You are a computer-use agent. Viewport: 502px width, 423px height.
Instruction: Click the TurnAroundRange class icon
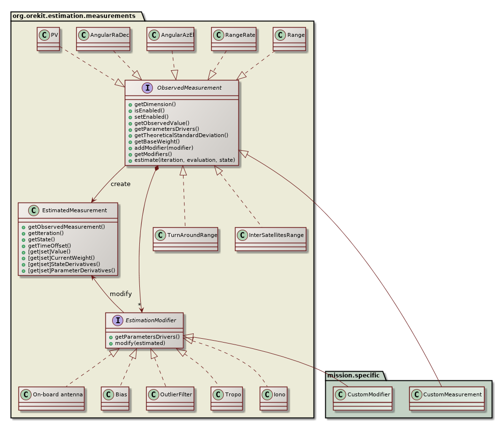pyautogui.click(x=160, y=235)
